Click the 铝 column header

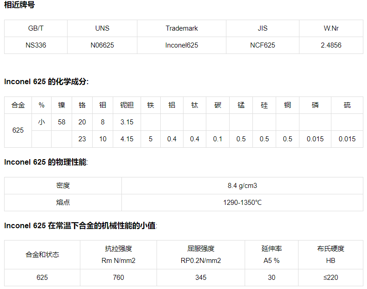(172, 105)
